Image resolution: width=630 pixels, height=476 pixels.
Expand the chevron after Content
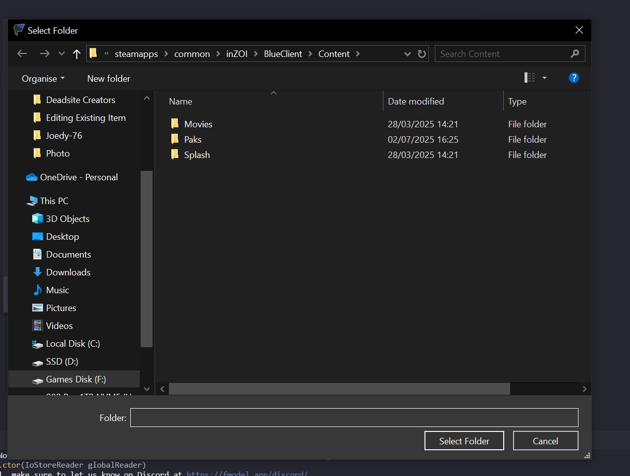(358, 53)
